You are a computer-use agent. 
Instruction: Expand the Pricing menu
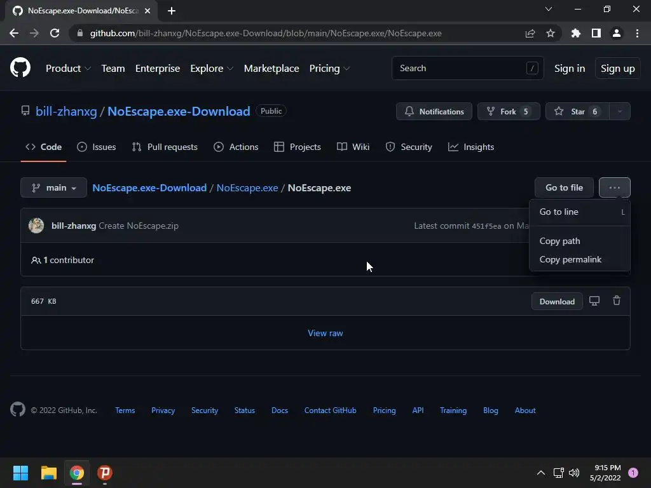pyautogui.click(x=330, y=69)
